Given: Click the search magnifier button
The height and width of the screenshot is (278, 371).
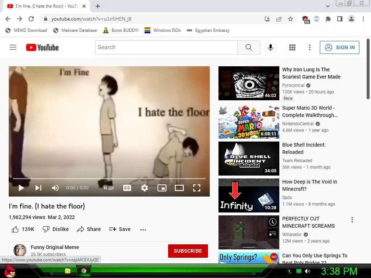Looking at the screenshot, I should tap(249, 47).
